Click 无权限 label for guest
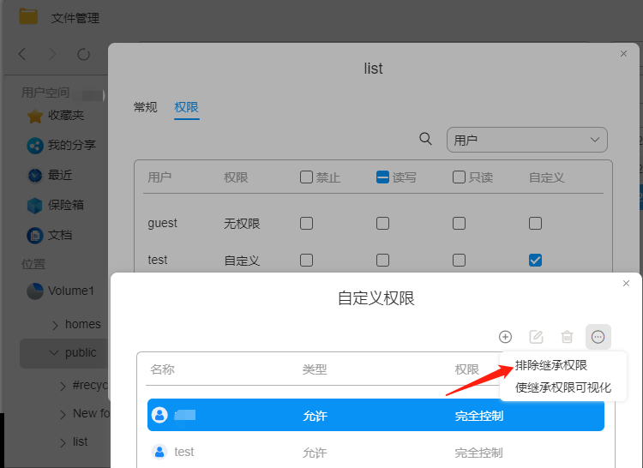The image size is (643, 468). 242,224
